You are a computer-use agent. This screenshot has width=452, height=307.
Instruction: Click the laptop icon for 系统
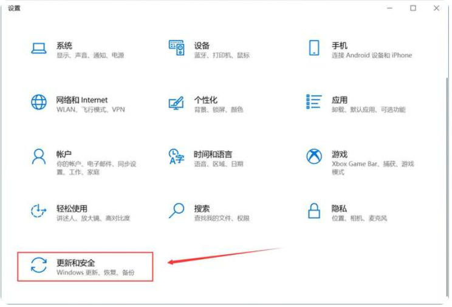(x=39, y=49)
